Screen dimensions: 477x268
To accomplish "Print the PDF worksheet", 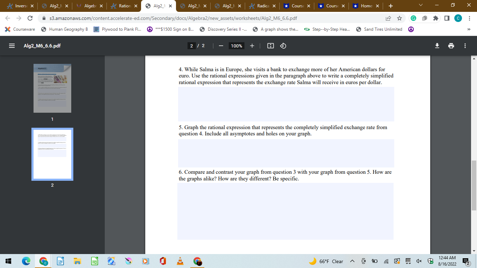I will (451, 45).
